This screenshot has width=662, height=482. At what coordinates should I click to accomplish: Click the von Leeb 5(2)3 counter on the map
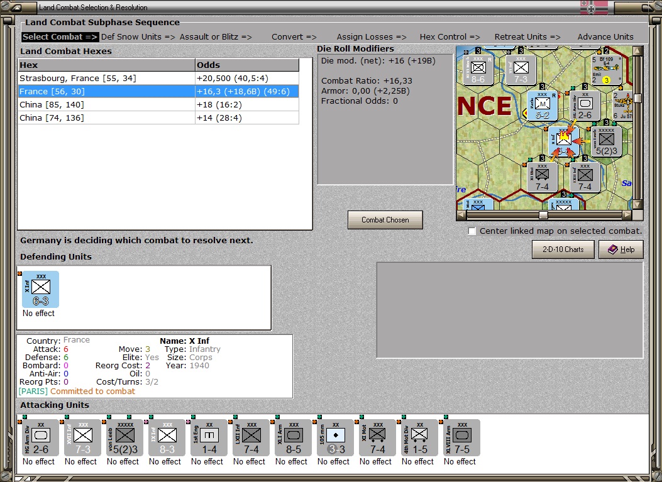tap(606, 141)
